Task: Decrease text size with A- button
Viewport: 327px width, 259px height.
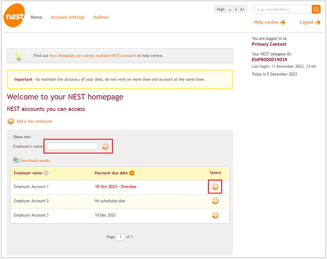Action: coord(230,10)
